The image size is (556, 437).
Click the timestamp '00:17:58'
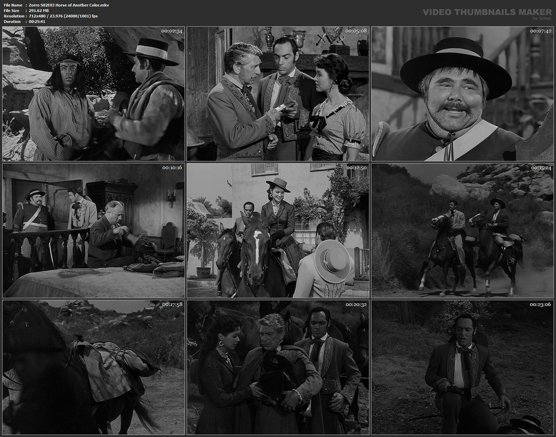click(172, 304)
